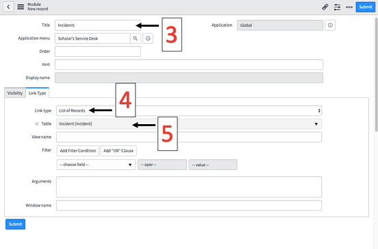Click info icon beside Application field
Image resolution: width=378 pixels, height=249 pixels.
330,25
